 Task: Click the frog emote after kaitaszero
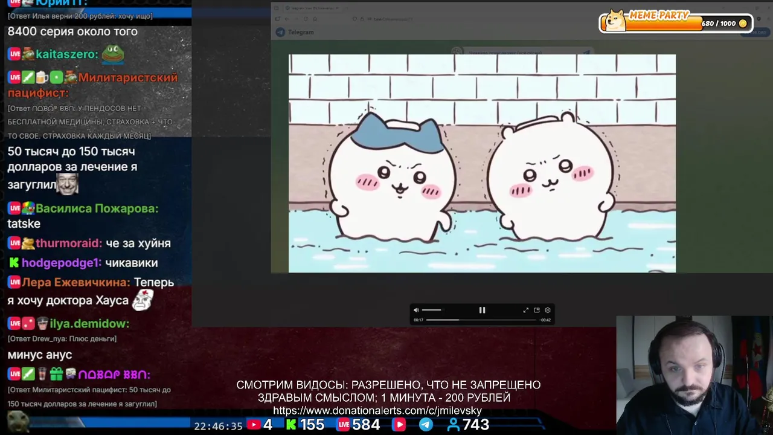click(x=112, y=54)
